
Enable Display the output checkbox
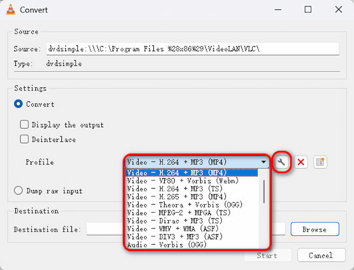click(24, 124)
